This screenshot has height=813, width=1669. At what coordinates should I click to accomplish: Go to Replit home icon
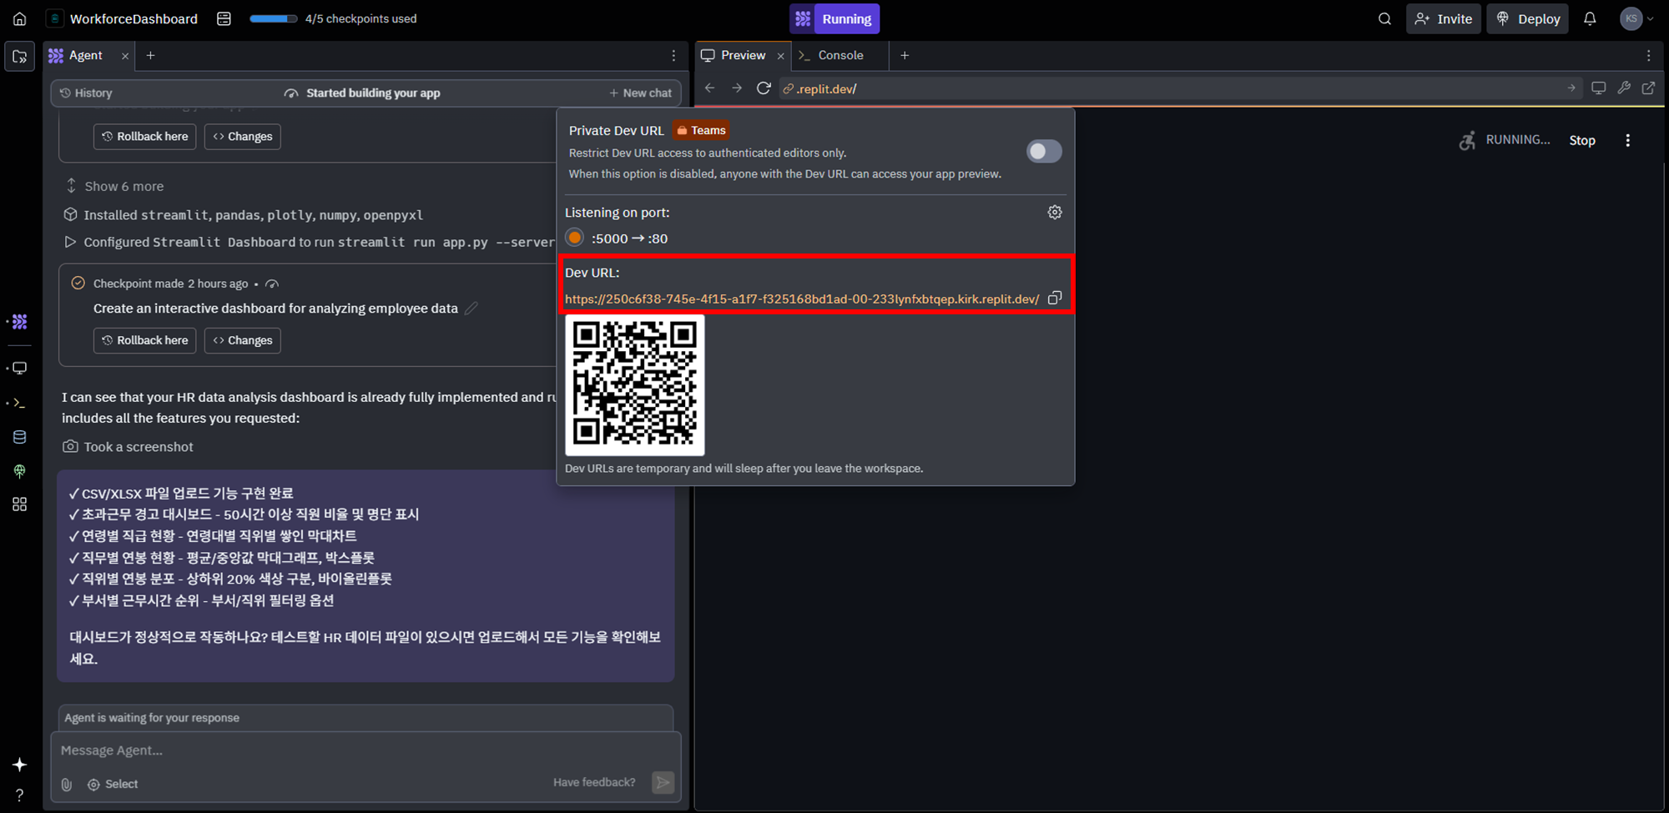[19, 18]
